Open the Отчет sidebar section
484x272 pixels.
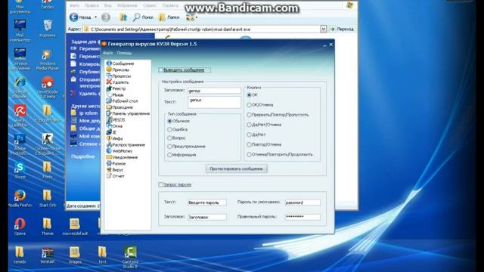point(116,176)
